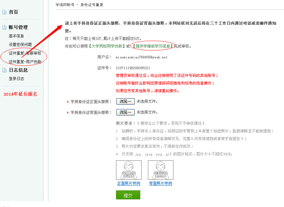Follow the 提供学籍或学历信息 link
This screenshot has width=284, height=207.
pyautogui.click(x=153, y=46)
